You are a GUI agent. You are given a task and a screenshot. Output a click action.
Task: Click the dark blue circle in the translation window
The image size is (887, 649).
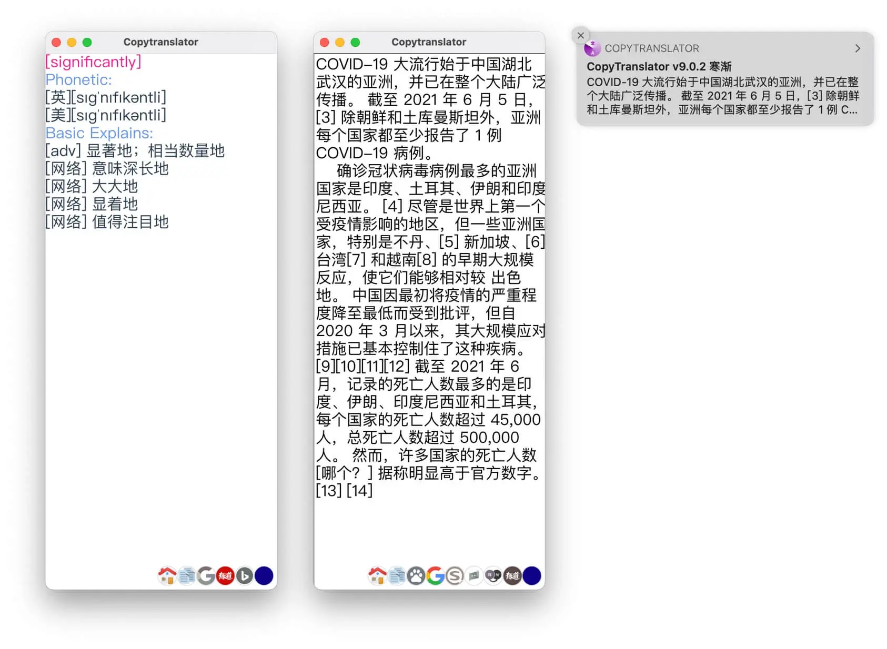[532, 575]
